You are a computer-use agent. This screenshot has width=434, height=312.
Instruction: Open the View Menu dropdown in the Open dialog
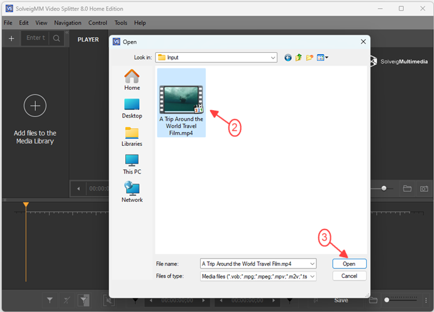pos(323,58)
